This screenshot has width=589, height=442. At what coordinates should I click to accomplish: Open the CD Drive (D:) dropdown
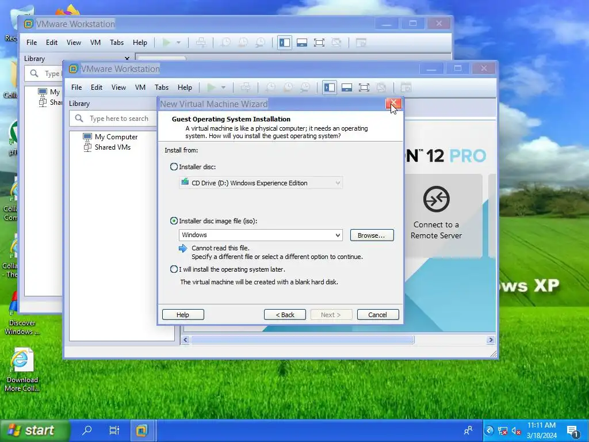261,182
